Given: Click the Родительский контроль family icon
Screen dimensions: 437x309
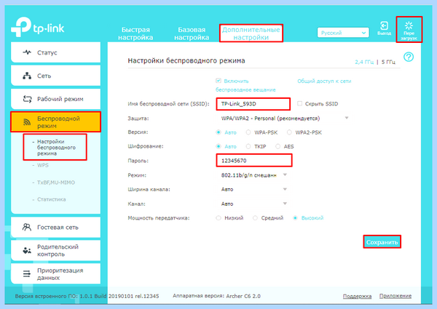Looking at the screenshot, I should click(x=27, y=250).
